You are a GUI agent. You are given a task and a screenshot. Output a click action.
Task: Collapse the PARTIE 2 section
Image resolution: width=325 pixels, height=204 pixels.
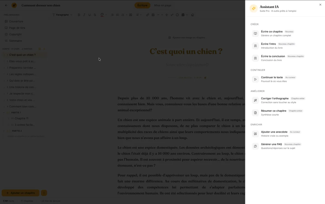pyautogui.click(x=4, y=131)
